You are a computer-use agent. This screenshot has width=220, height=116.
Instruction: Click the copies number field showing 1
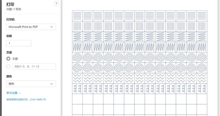[x=19, y=43]
